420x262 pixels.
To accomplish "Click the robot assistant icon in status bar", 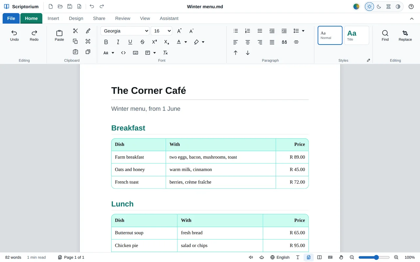I will [262, 257].
